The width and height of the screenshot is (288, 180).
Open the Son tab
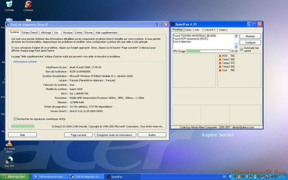point(56,32)
